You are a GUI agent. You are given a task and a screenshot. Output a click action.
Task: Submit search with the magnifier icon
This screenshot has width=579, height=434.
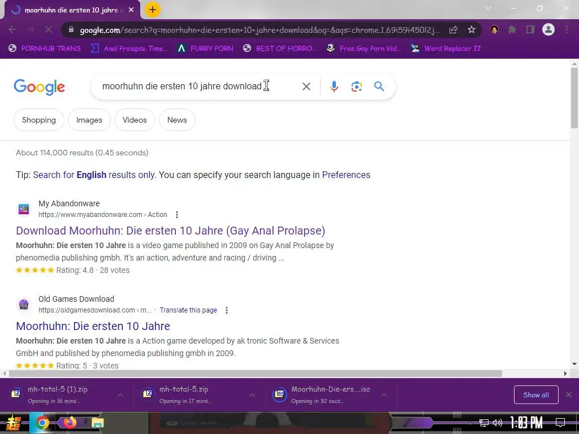click(379, 86)
